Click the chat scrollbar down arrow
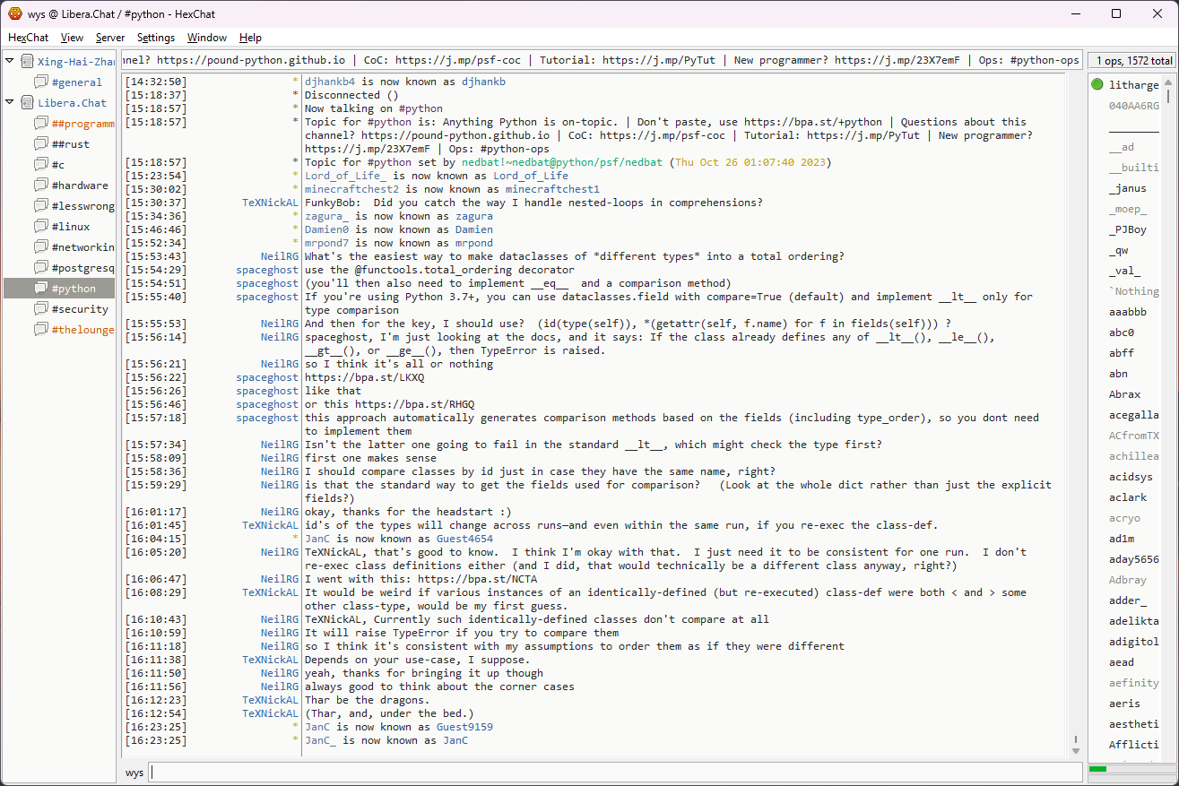 (1076, 750)
